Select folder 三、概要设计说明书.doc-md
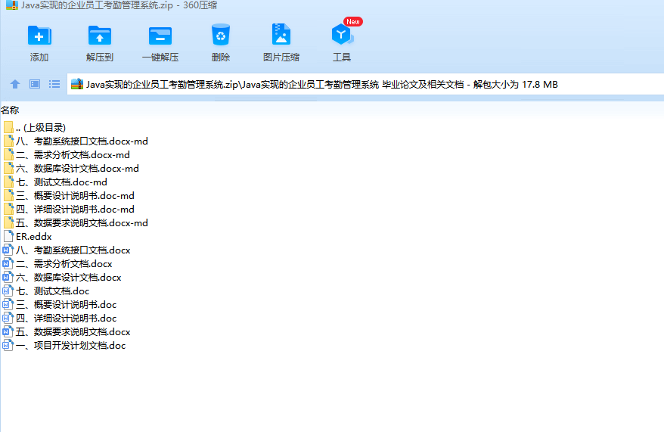This screenshot has width=664, height=432. [x=69, y=195]
